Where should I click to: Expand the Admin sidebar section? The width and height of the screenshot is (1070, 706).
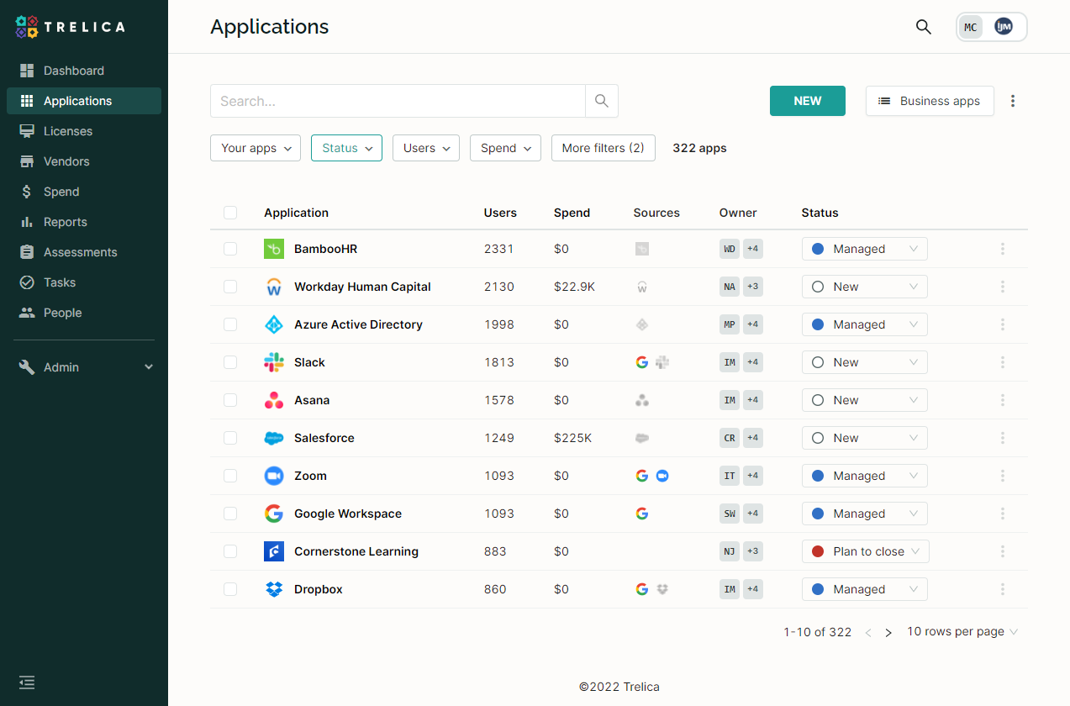coord(84,367)
